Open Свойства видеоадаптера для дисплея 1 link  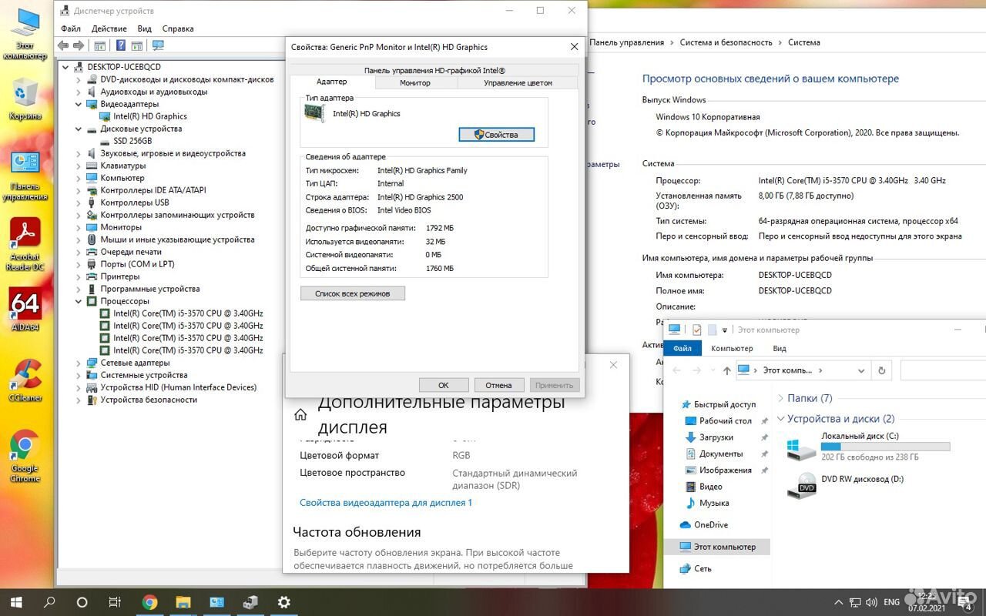pos(386,503)
